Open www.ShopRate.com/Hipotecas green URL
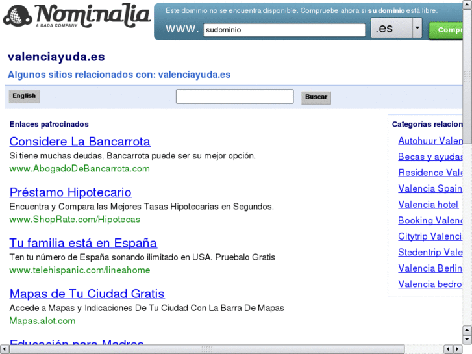The height and width of the screenshot is (354, 472). 75,220
